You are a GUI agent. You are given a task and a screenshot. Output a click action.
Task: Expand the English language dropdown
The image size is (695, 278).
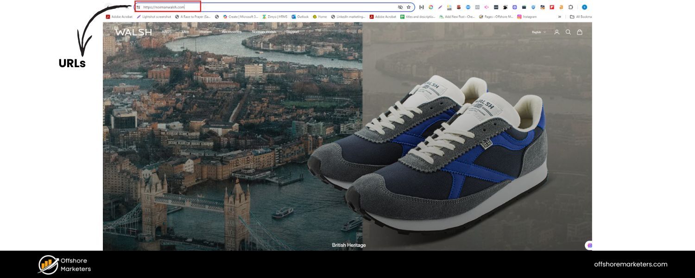(x=539, y=32)
